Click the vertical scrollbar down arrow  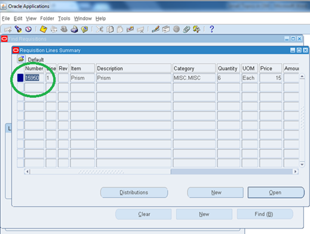[302, 164]
